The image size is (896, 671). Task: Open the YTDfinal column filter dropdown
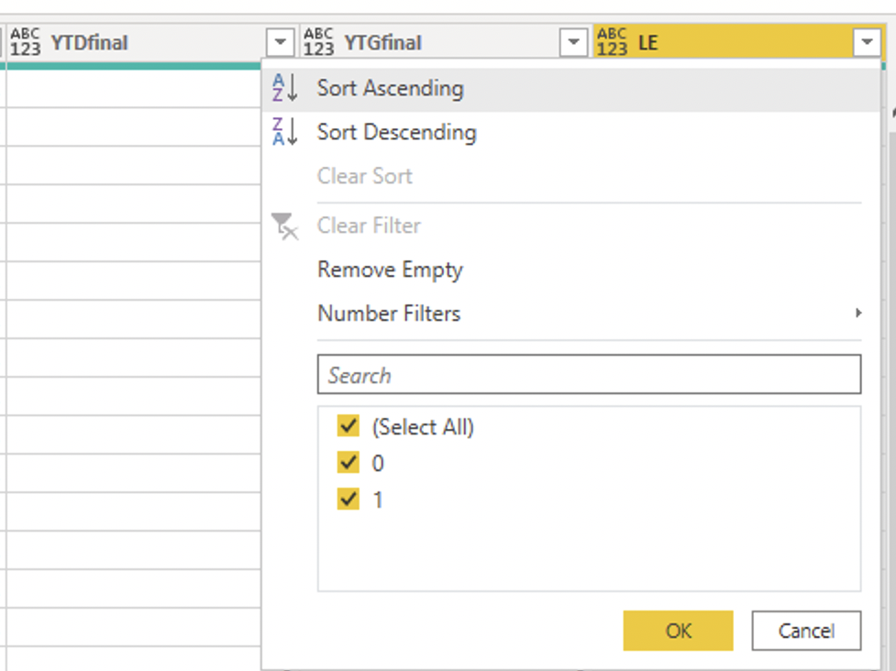(x=280, y=41)
